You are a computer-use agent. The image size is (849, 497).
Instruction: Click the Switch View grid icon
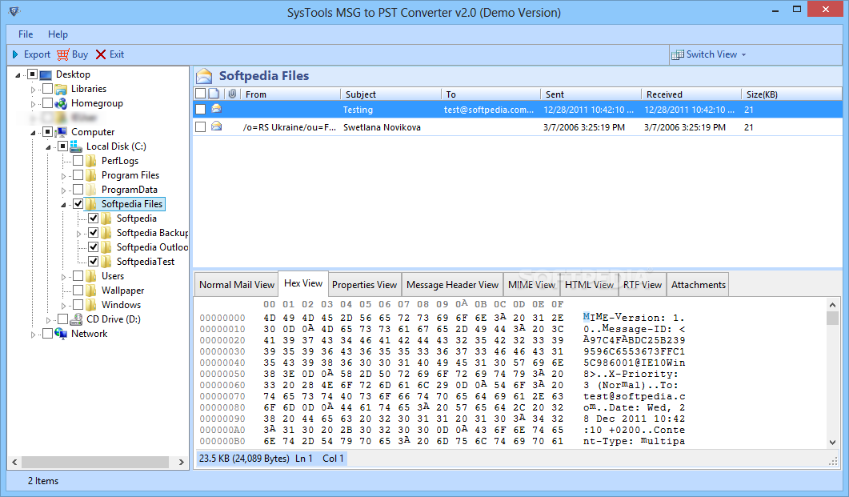(x=677, y=54)
